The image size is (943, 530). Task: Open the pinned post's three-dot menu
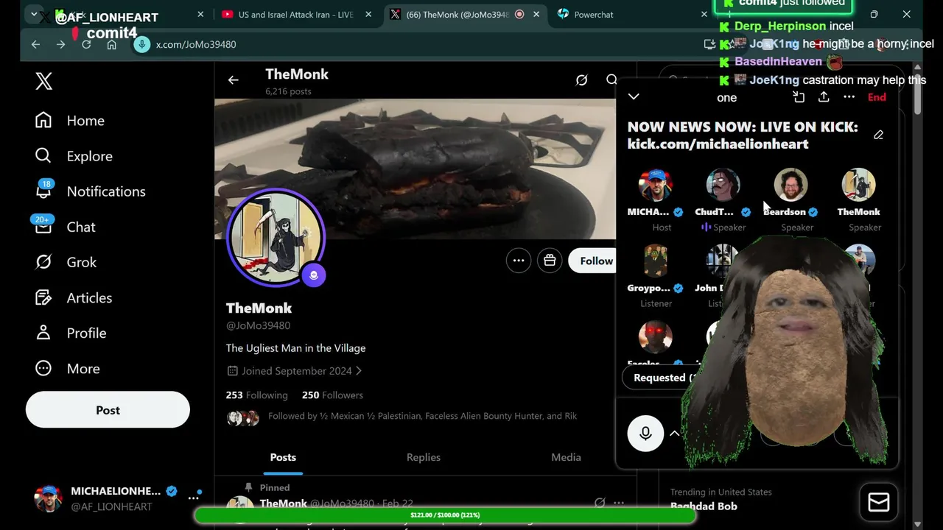point(619,504)
